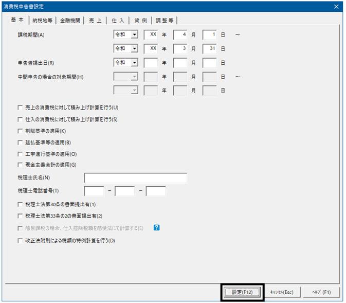Click the 課税期間 start day field showing 1
The image size is (346, 303).
[209, 34]
